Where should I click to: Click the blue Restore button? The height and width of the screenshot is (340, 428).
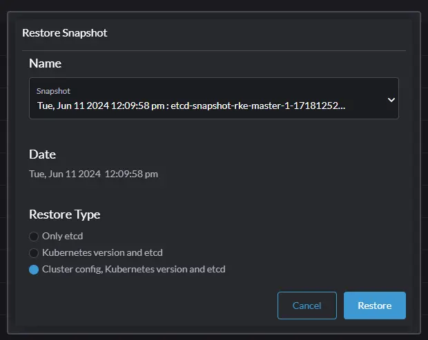pos(374,306)
